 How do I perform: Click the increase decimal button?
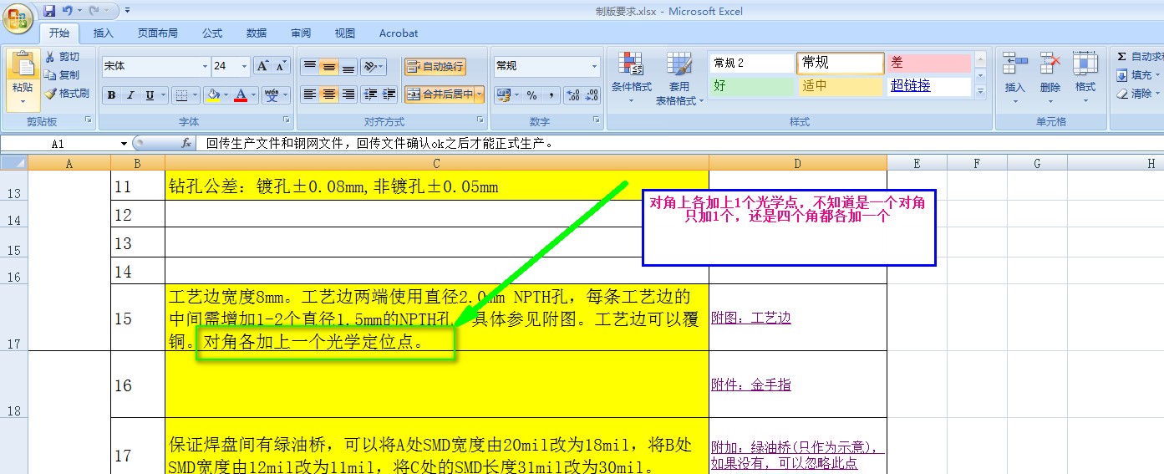coord(573,94)
